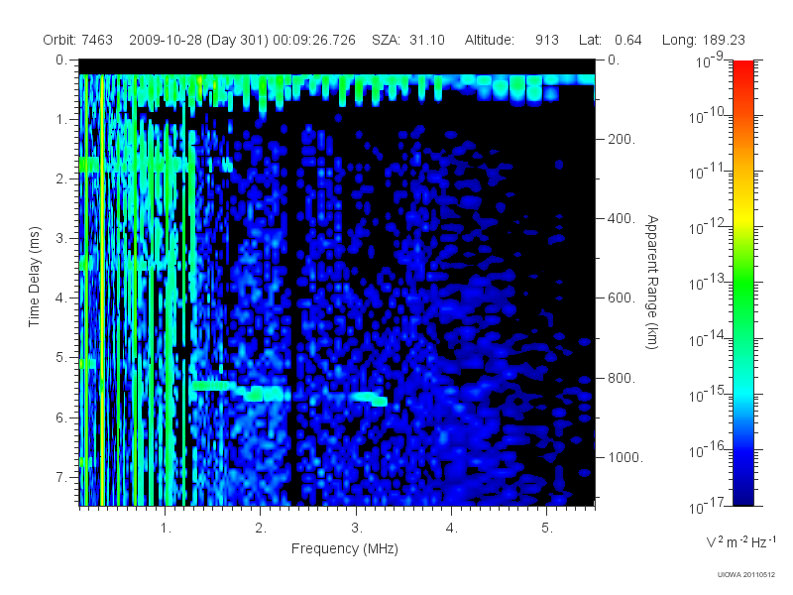The width and height of the screenshot is (793, 595).
Task: Click the red top of the color scale bar
Action: pyautogui.click(x=743, y=68)
